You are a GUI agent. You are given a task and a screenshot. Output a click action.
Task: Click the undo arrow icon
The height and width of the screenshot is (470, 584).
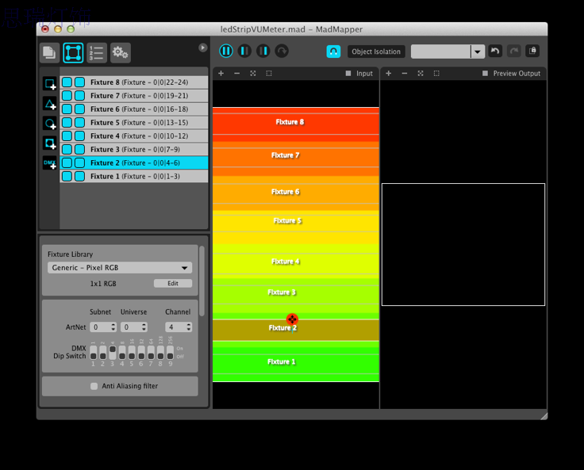tap(495, 51)
